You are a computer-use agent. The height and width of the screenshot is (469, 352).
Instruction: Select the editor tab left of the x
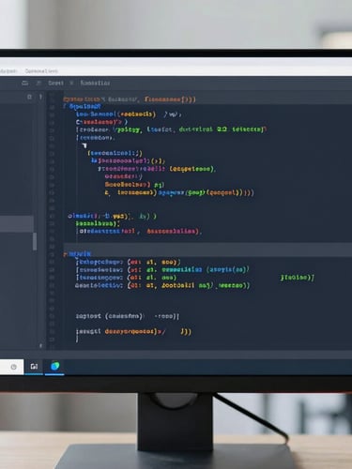tap(55, 83)
